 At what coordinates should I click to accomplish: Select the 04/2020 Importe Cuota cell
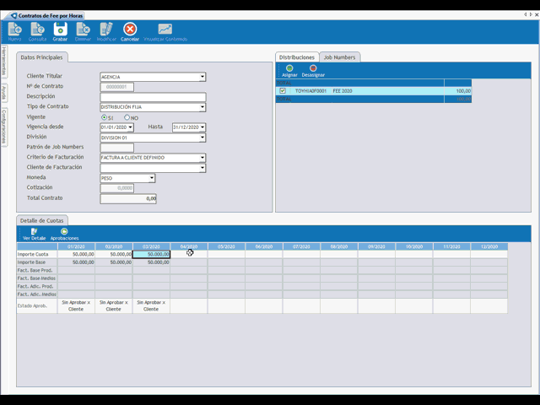[x=188, y=253]
